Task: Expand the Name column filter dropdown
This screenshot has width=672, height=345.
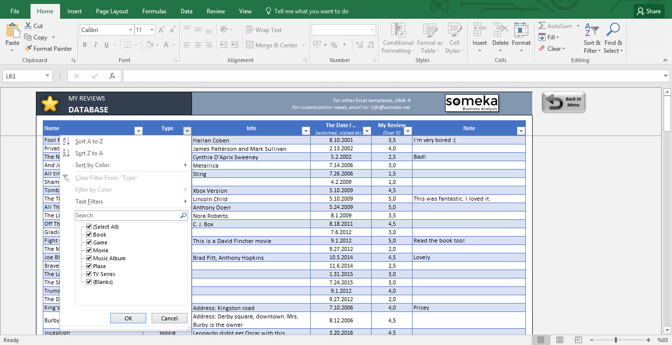Action: 138,131
